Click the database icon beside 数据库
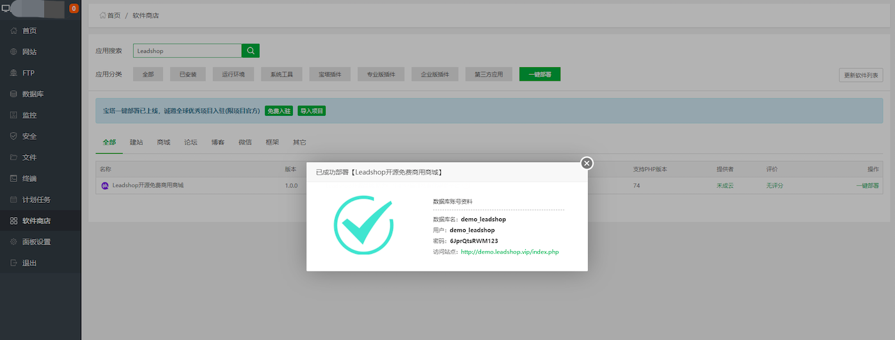This screenshot has width=895, height=340. 14,94
